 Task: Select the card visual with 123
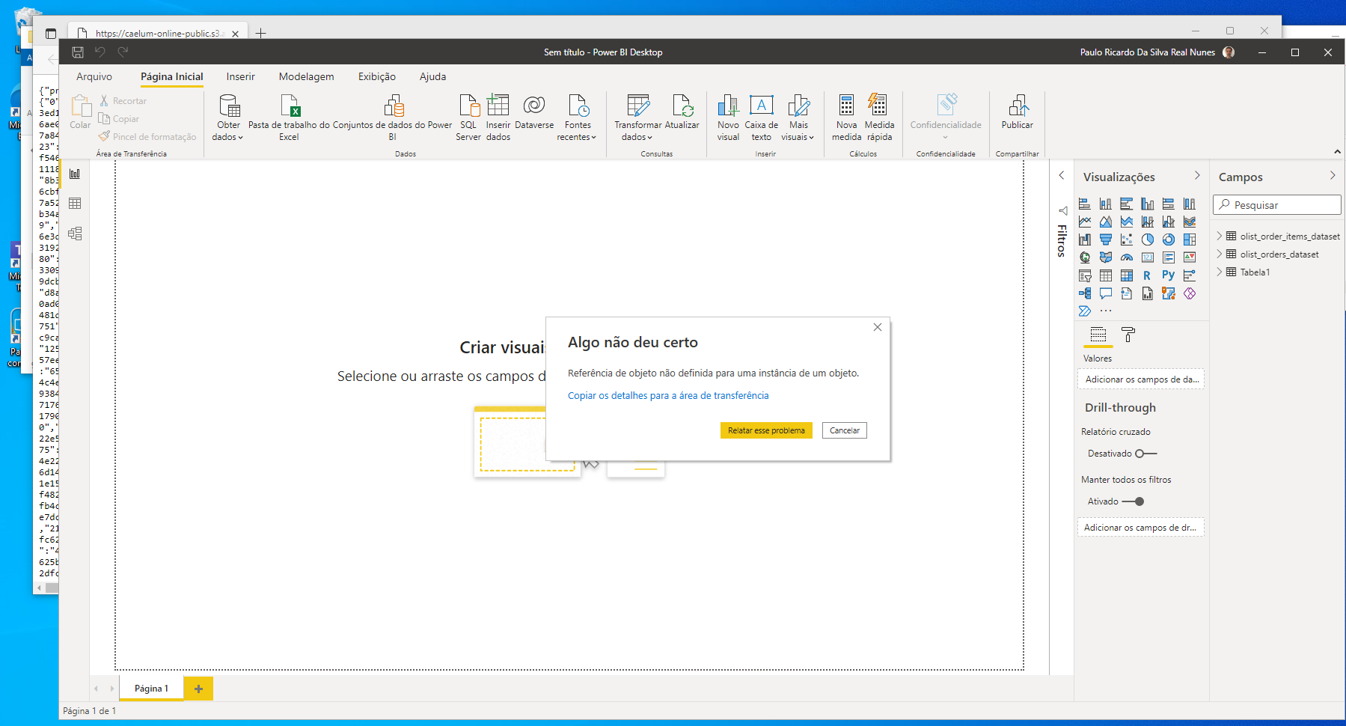1147,257
